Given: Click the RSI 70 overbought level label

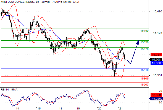Looking at the screenshot, I should click(x=161, y=91).
